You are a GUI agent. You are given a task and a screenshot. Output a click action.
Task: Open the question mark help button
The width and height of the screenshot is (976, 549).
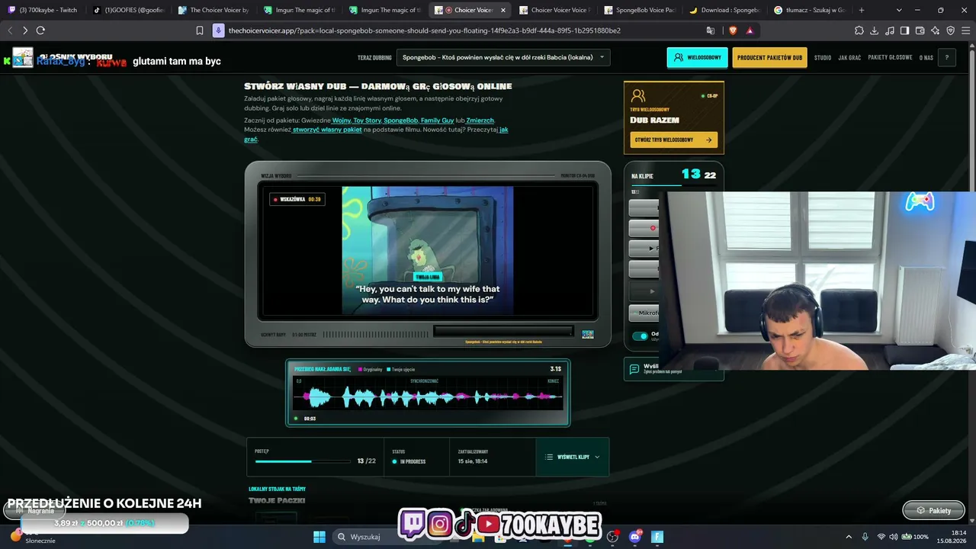tap(947, 58)
